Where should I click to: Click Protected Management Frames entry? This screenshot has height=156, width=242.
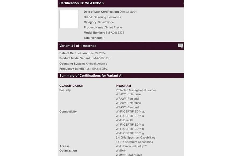(x=136, y=90)
